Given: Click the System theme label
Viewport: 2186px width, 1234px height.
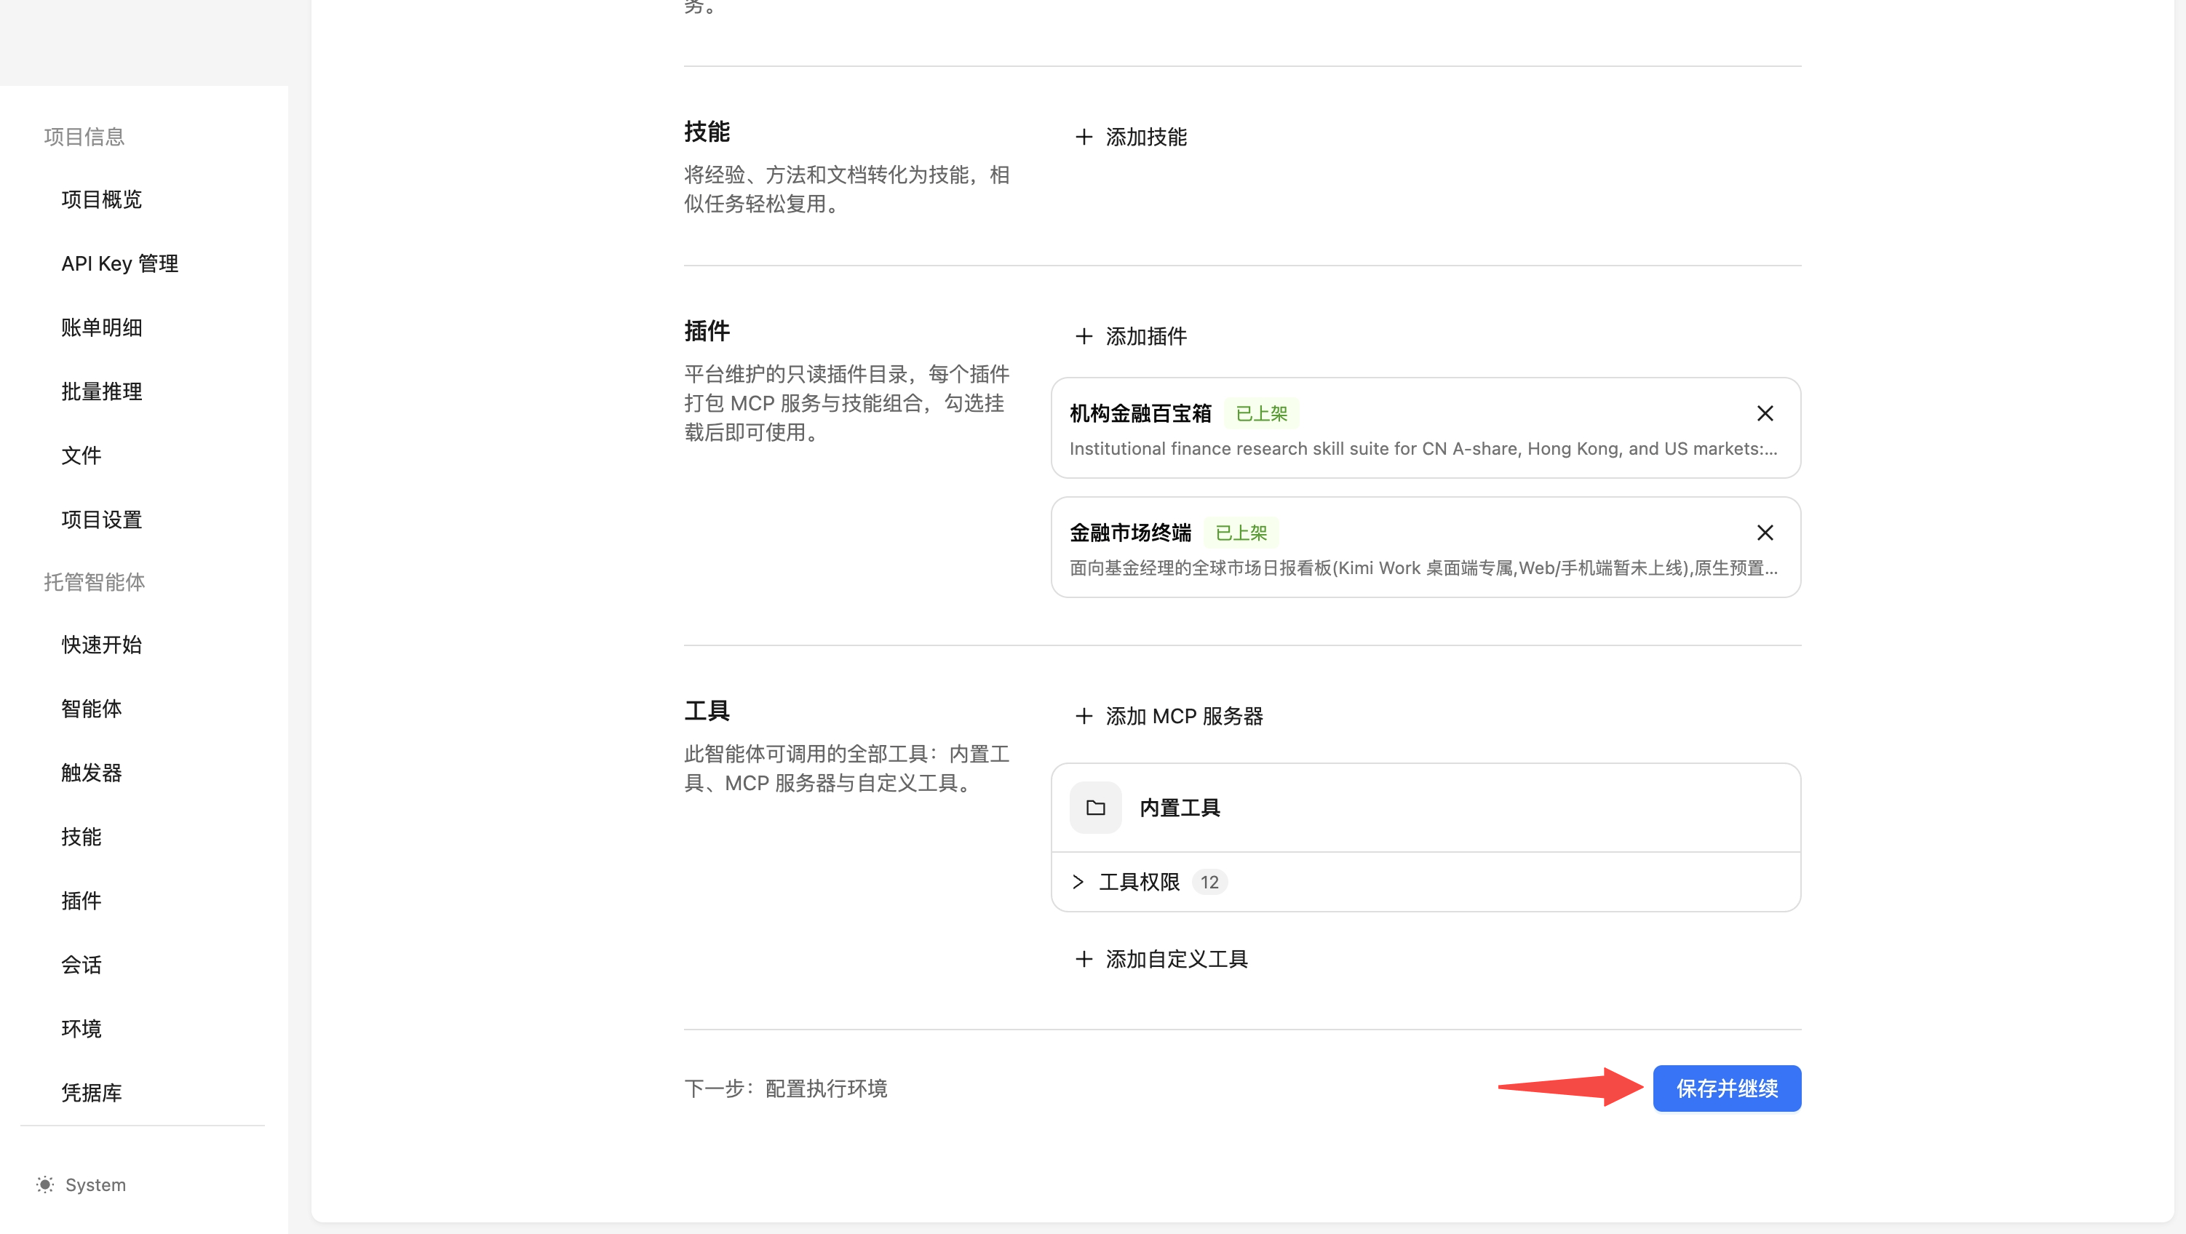Looking at the screenshot, I should (95, 1185).
